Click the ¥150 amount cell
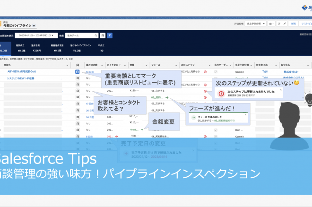Viewport: 312px width, 207px height. pos(134,91)
